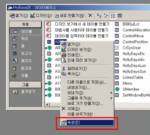Click table icon next to HollyDaysIdv

click(x=117, y=60)
